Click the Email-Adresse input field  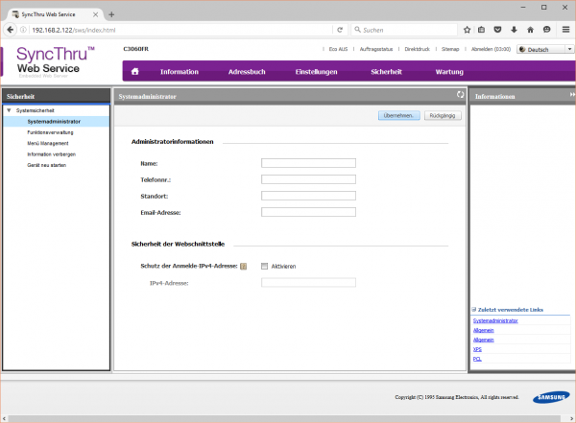[x=308, y=212]
